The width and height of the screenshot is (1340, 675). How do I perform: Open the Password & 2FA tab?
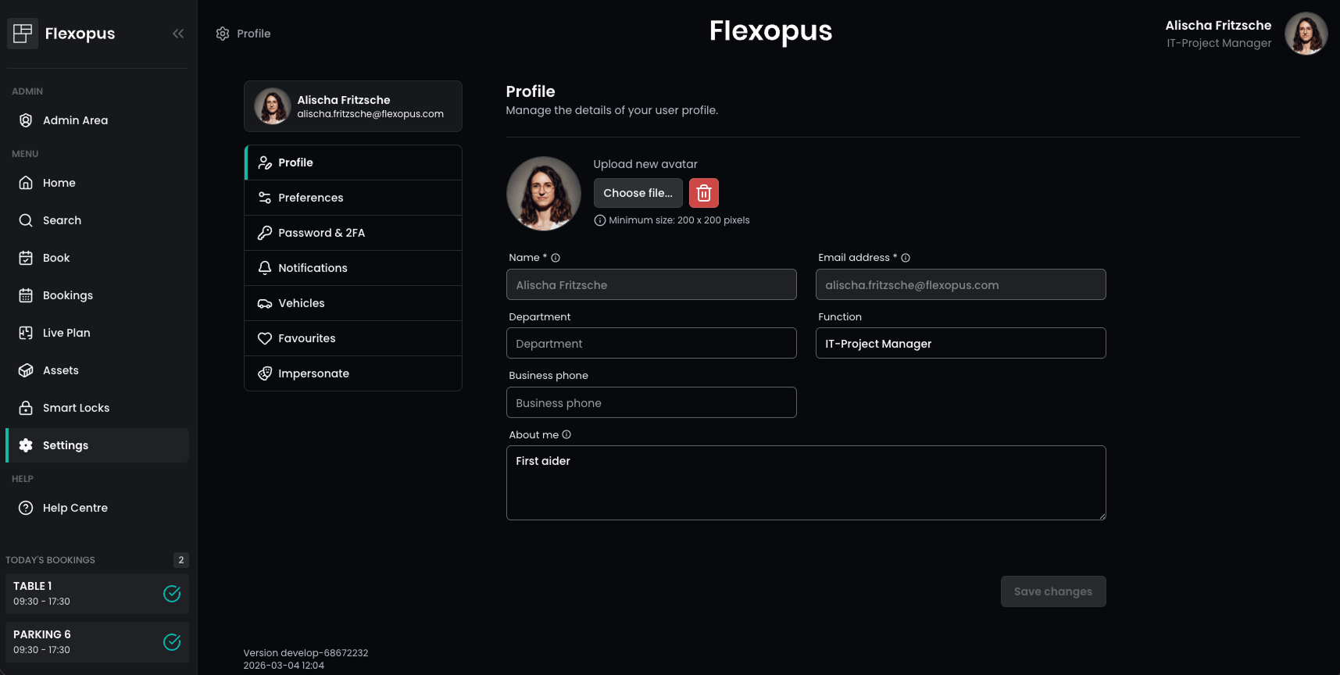321,233
